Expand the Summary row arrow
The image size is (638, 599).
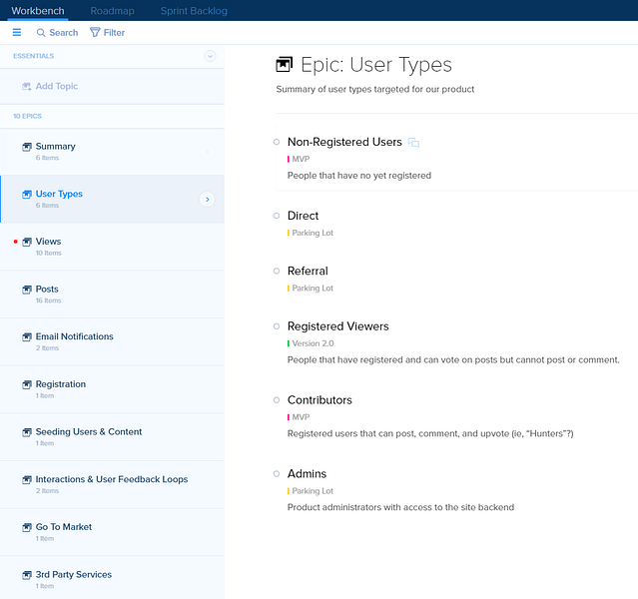pyautogui.click(x=207, y=152)
